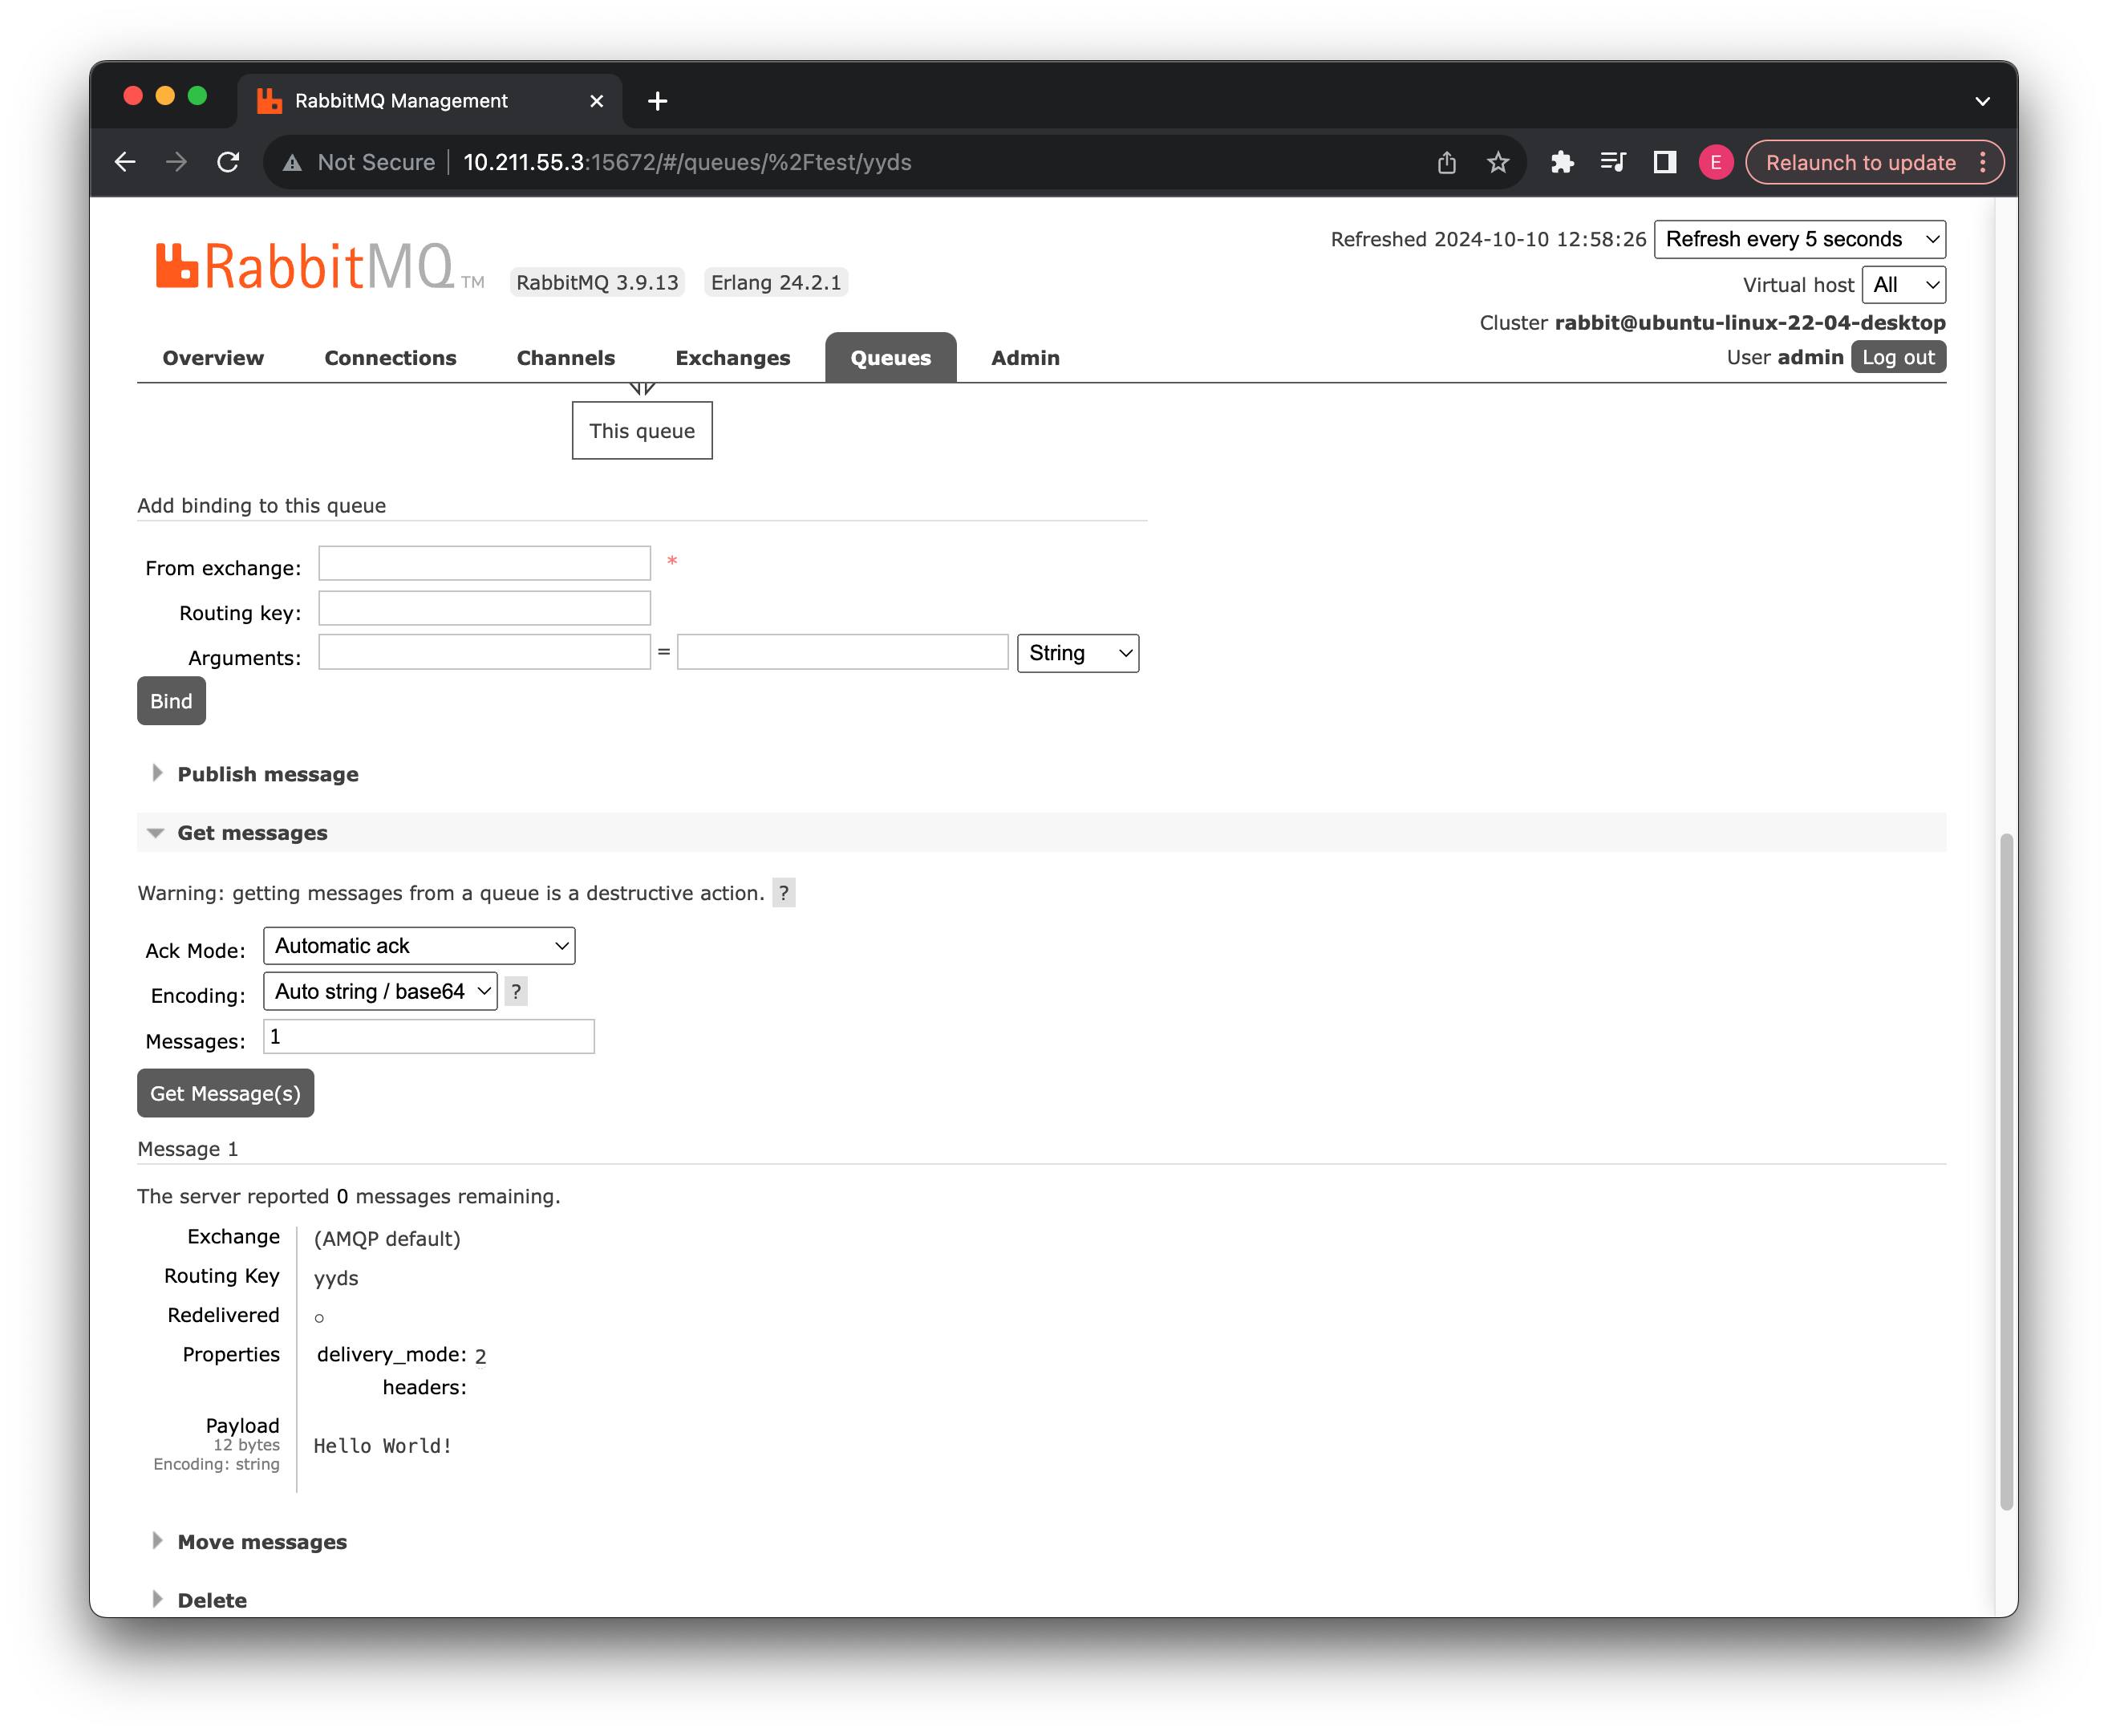Click the From exchange input field
Viewport: 2108px width, 1736px height.
pos(484,563)
